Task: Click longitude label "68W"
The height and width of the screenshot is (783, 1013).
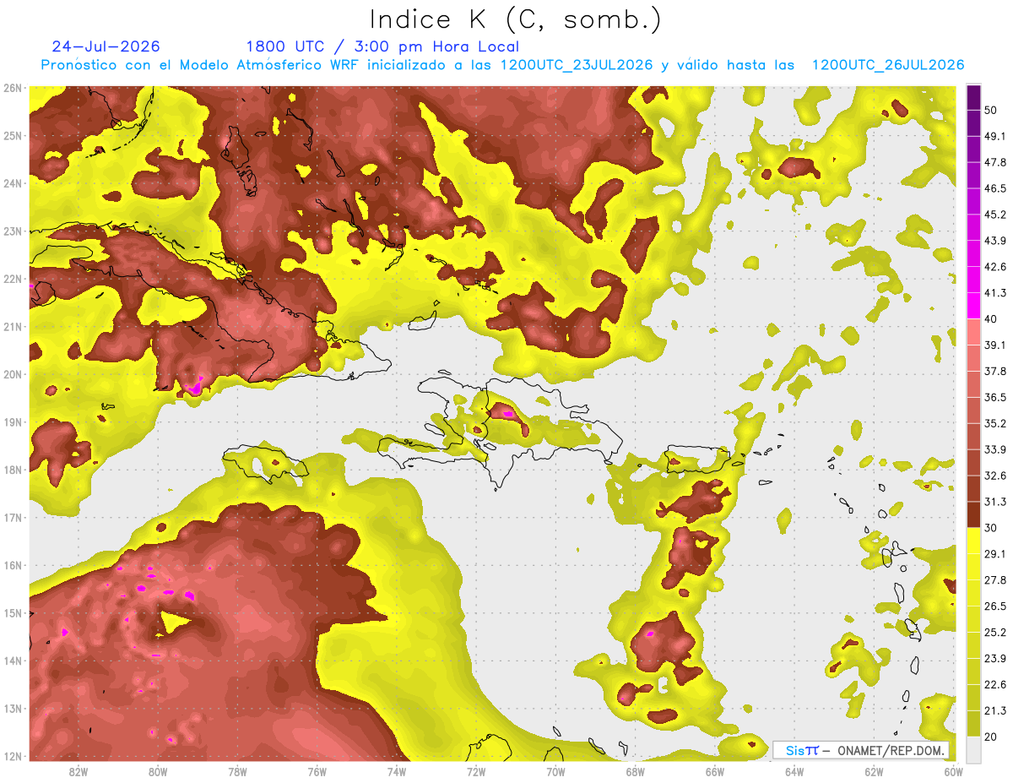Action: tap(636, 771)
